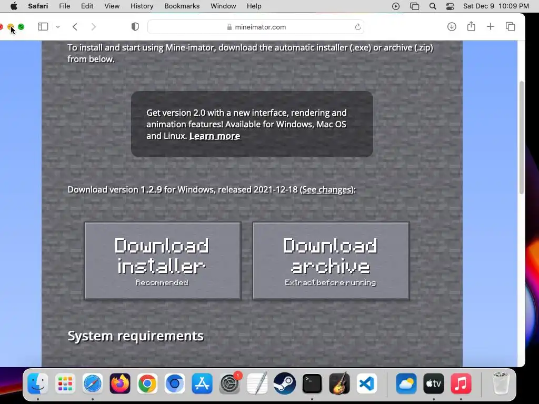Open the File menu
The width and height of the screenshot is (539, 404).
(x=65, y=6)
